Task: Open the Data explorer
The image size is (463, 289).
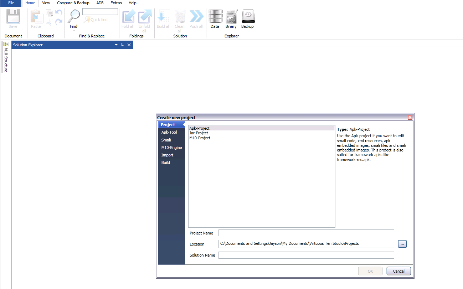Action: [x=215, y=19]
